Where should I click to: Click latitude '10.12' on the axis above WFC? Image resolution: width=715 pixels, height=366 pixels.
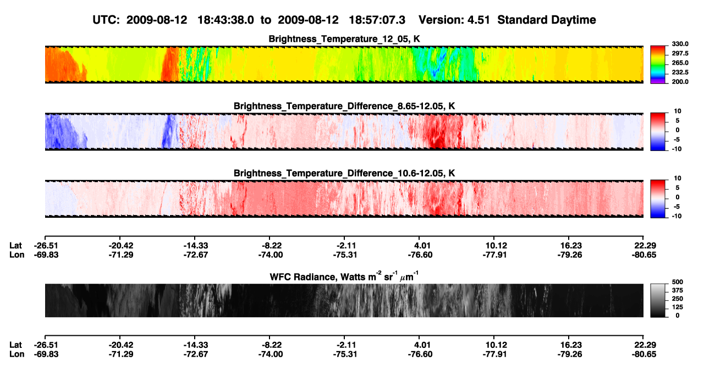(496, 245)
